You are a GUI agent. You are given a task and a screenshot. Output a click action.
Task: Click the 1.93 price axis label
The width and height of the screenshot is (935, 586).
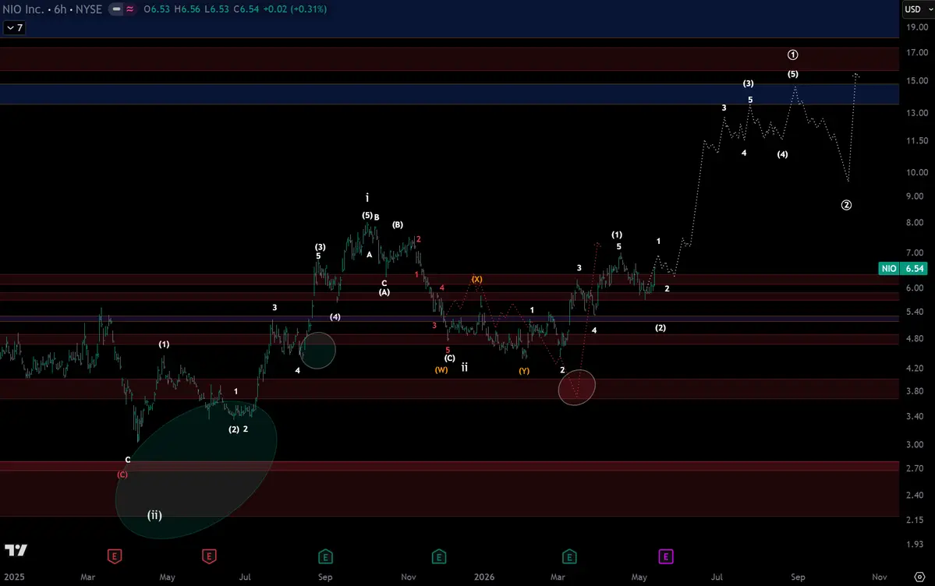pos(915,544)
